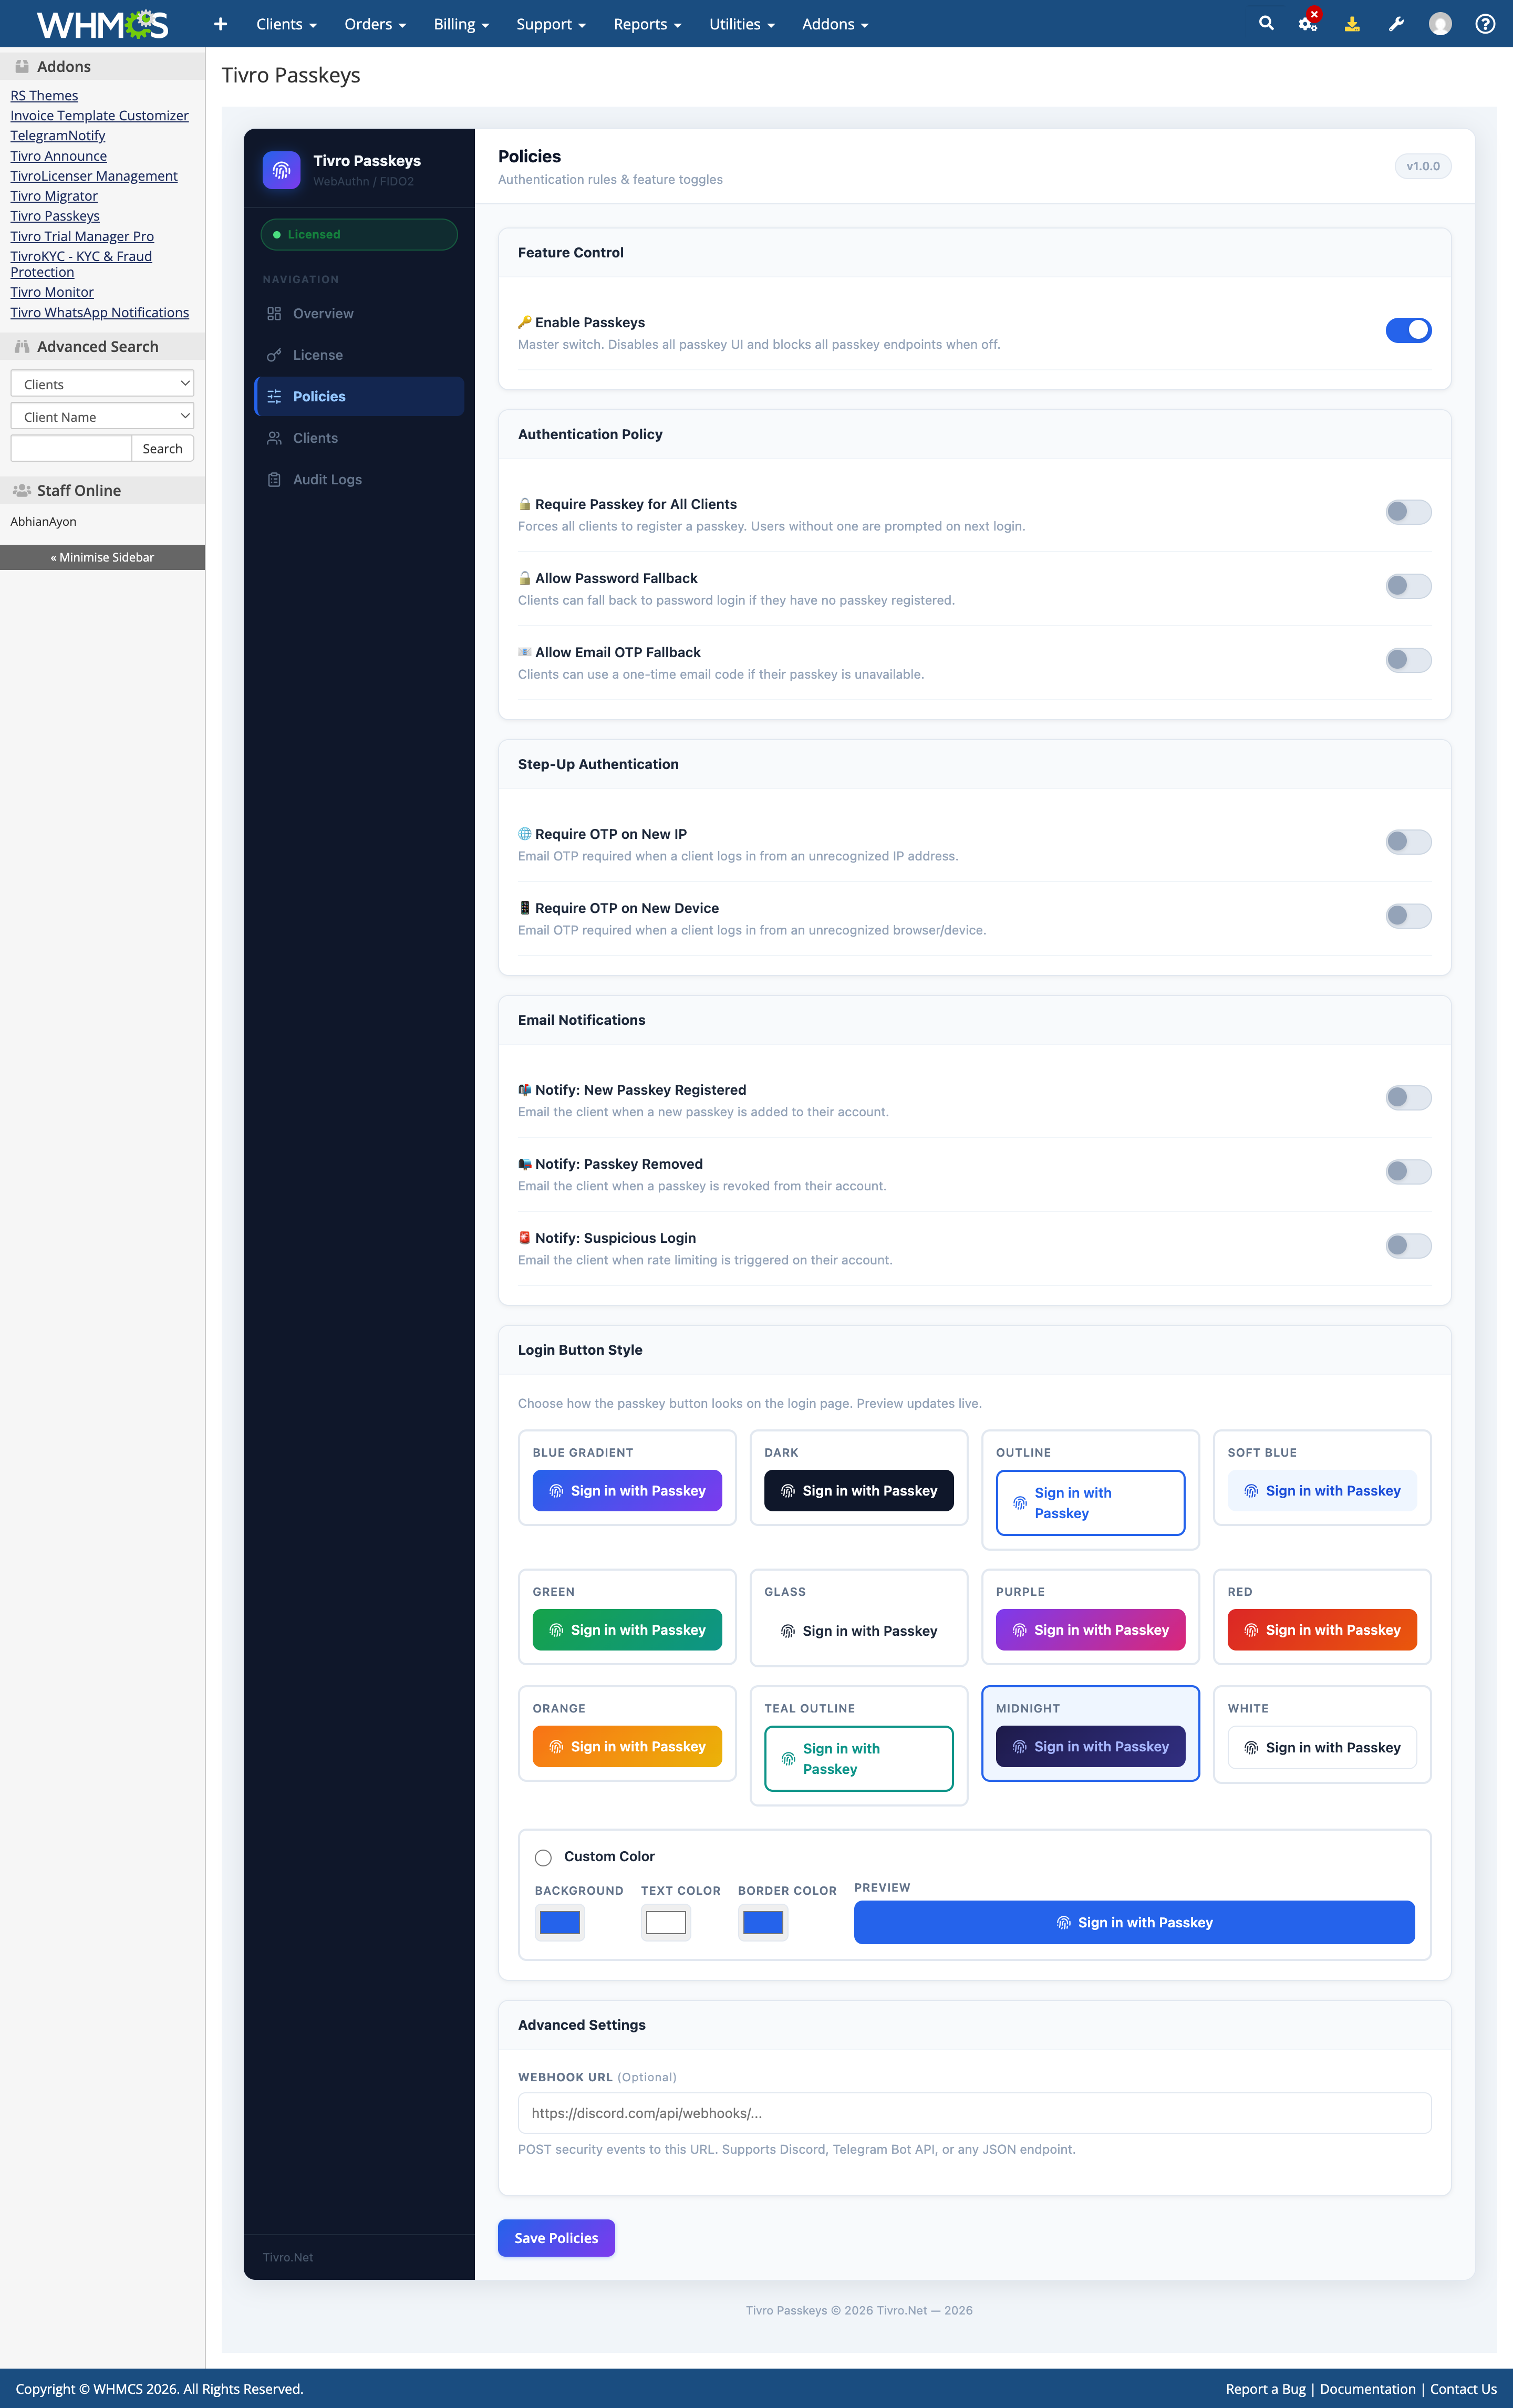Image resolution: width=1513 pixels, height=2408 pixels.
Task: Open Audit Logs from the module sidebar
Action: [x=325, y=479]
